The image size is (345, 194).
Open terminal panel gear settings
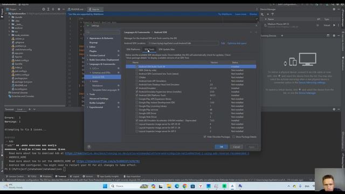pos(334,109)
